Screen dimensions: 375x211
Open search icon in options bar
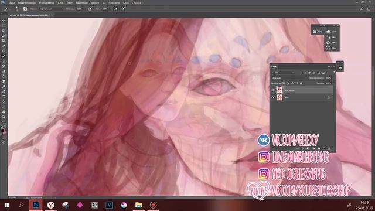pos(362,9)
